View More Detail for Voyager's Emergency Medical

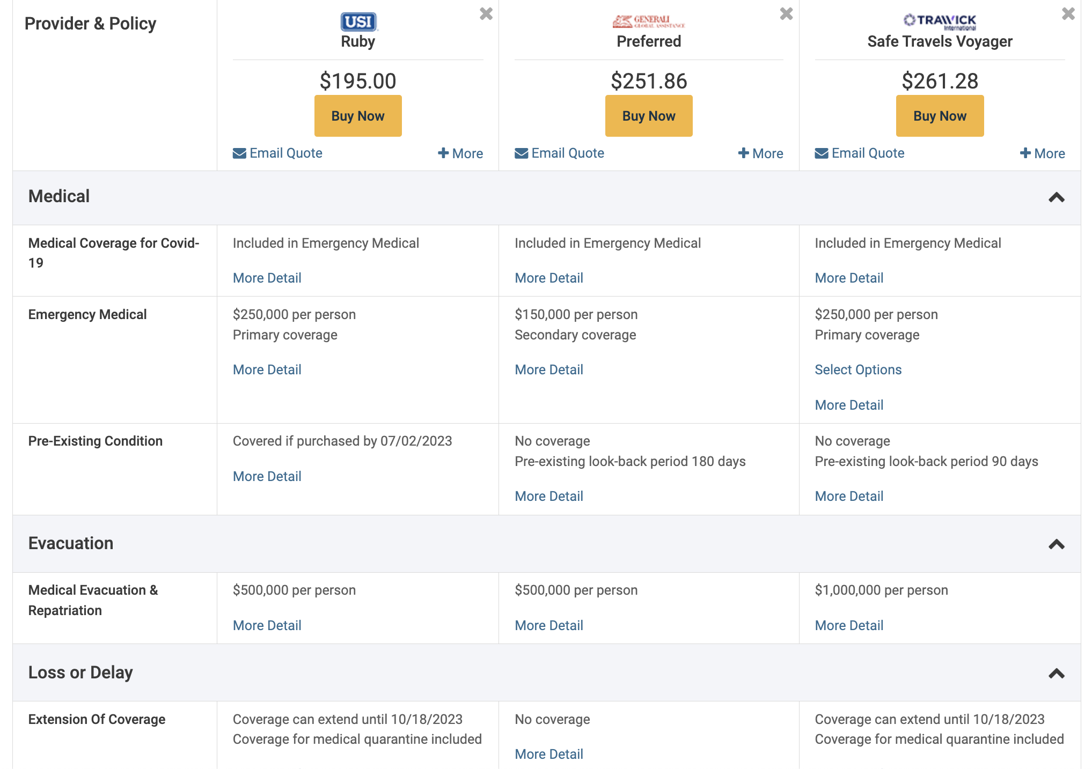click(x=849, y=405)
